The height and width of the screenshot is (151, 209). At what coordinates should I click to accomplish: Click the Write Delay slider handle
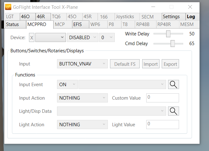(168, 34)
